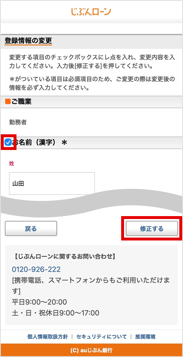Click into the 姓 input field containing 山田

(x=52, y=183)
